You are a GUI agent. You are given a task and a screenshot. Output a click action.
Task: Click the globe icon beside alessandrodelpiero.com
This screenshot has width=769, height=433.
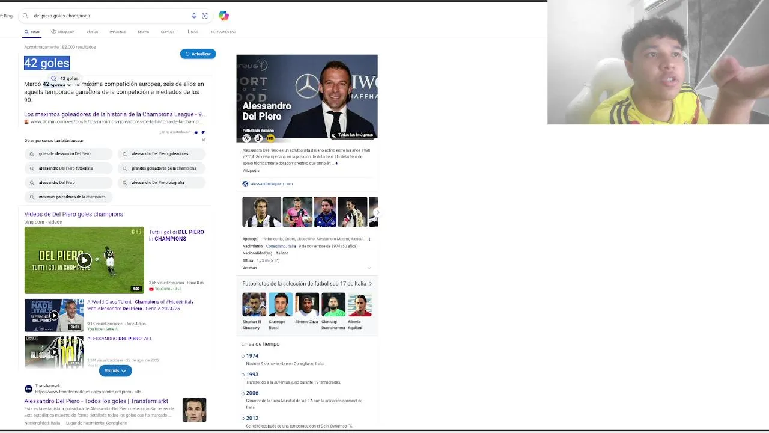coord(245,184)
